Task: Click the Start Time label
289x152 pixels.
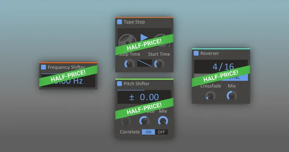Action: (x=159, y=54)
